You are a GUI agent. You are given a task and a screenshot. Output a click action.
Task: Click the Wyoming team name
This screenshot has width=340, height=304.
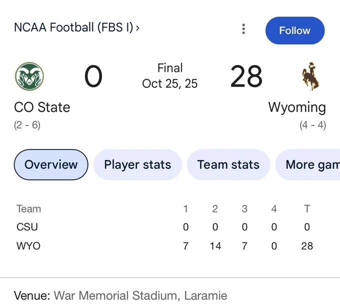(297, 107)
